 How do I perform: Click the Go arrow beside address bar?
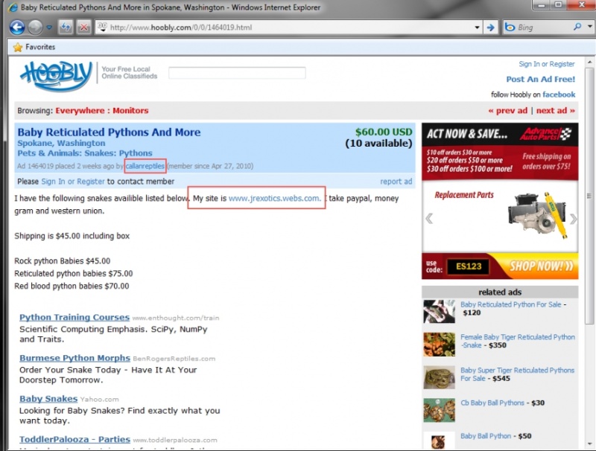coord(491,28)
